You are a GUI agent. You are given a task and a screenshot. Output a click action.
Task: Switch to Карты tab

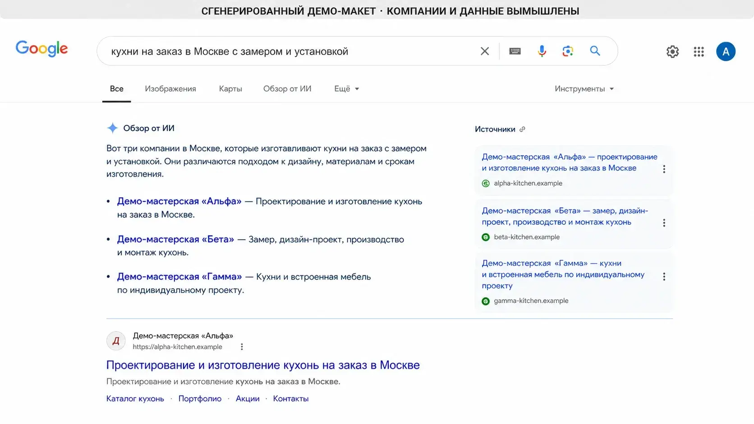pyautogui.click(x=230, y=89)
